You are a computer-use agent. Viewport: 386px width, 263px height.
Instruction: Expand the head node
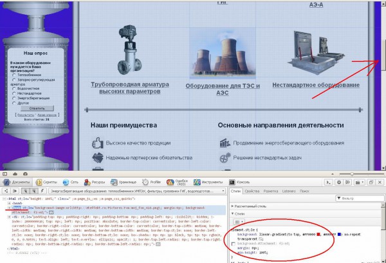click(x=9, y=203)
